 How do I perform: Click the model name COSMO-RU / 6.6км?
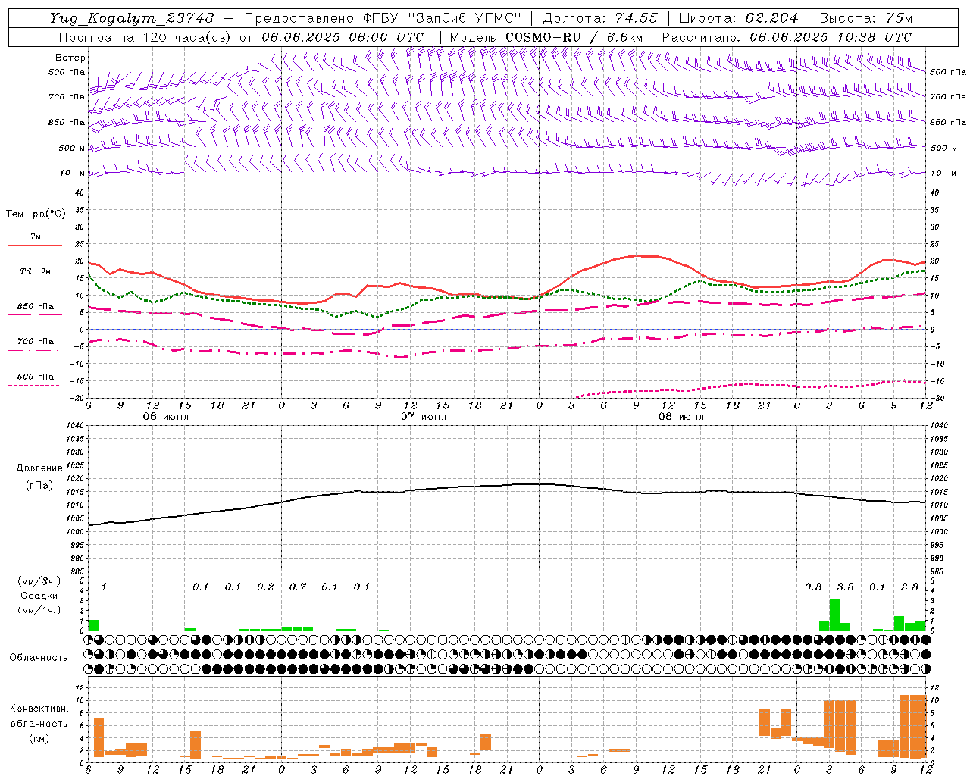coord(574,37)
